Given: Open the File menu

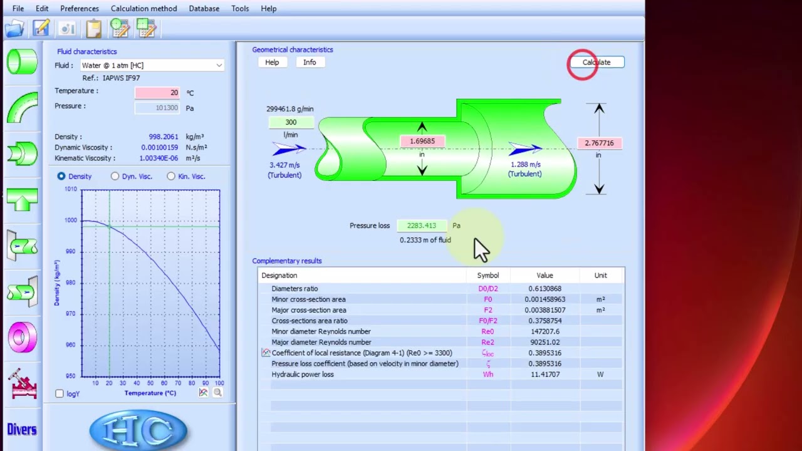Looking at the screenshot, I should click(x=18, y=8).
